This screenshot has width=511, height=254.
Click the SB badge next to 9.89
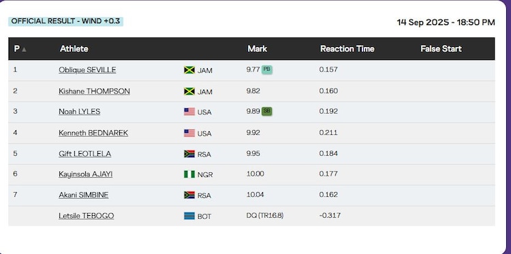click(267, 111)
